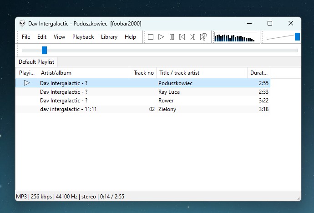Select the Poduszkowiec track row

pos(143,83)
